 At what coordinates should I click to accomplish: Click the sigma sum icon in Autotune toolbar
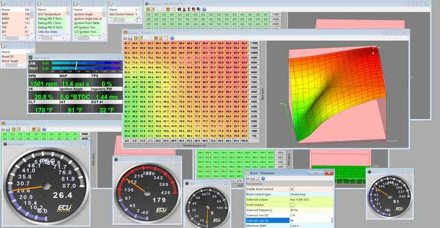(189, 10)
